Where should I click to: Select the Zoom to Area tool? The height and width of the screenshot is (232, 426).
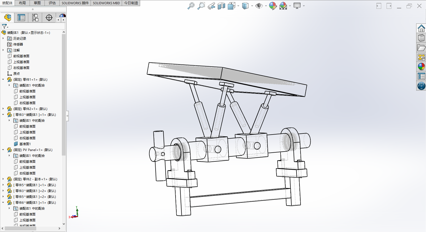(201, 6)
